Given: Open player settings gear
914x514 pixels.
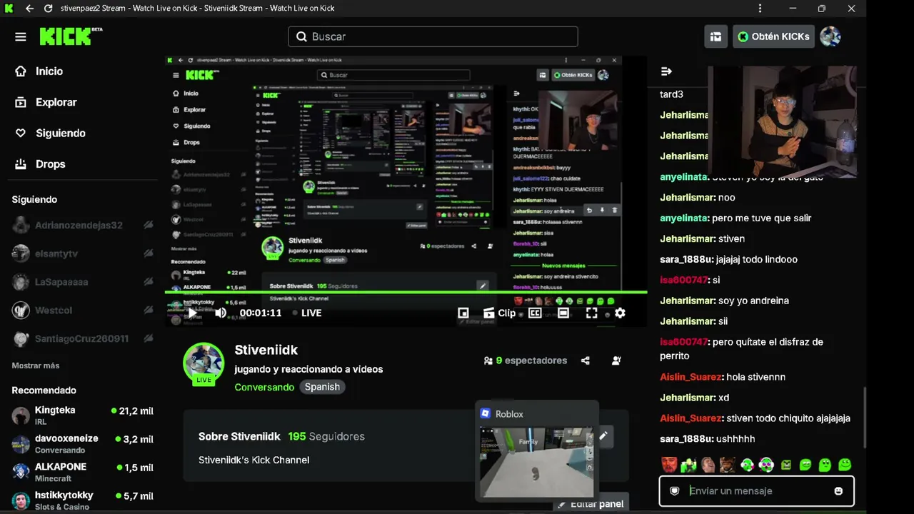Looking at the screenshot, I should point(620,313).
